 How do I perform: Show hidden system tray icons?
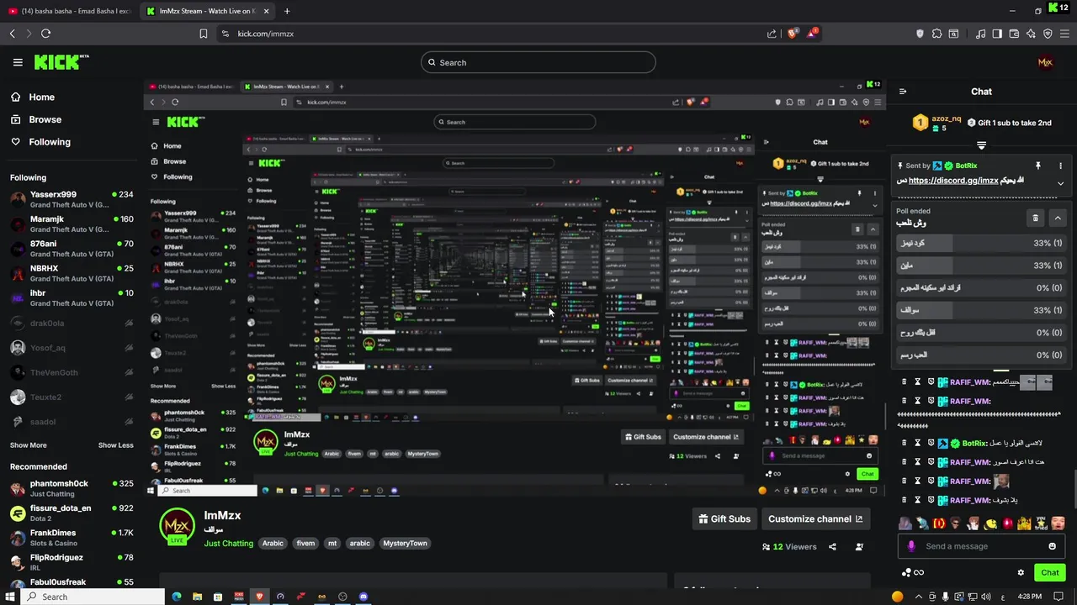pos(918,597)
